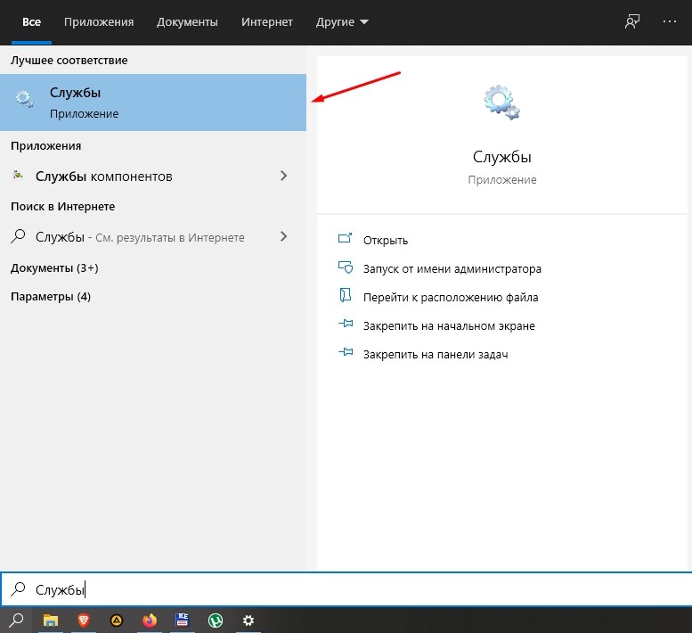Click the Открыть window icon
The image size is (692, 633).
[346, 239]
